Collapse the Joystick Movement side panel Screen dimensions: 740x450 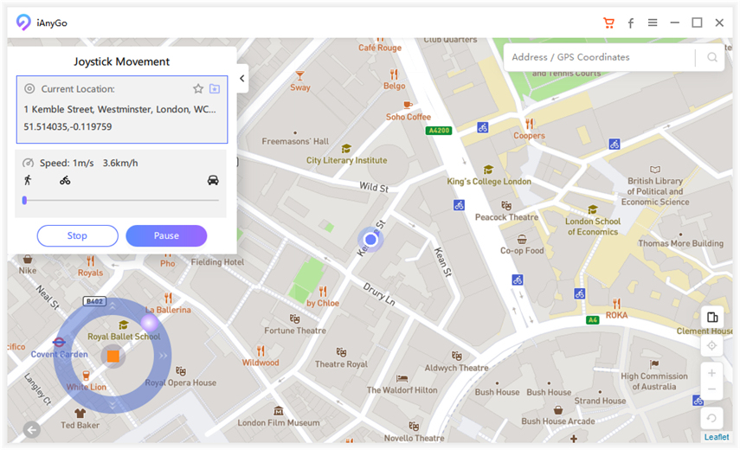pos(242,79)
